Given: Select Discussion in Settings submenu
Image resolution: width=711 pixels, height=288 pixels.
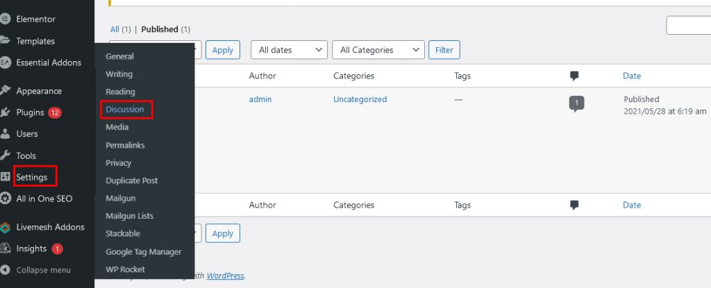Looking at the screenshot, I should click(x=125, y=110).
